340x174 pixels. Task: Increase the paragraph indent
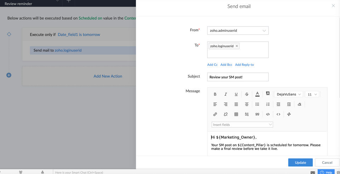pos(289,104)
